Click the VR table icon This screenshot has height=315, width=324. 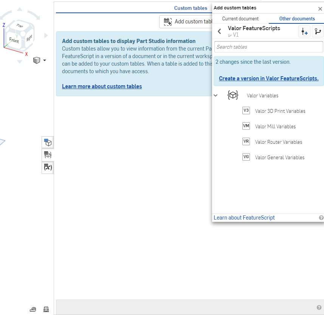[x=246, y=141]
